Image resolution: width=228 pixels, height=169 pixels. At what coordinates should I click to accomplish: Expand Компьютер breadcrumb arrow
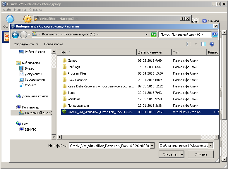[62, 34]
